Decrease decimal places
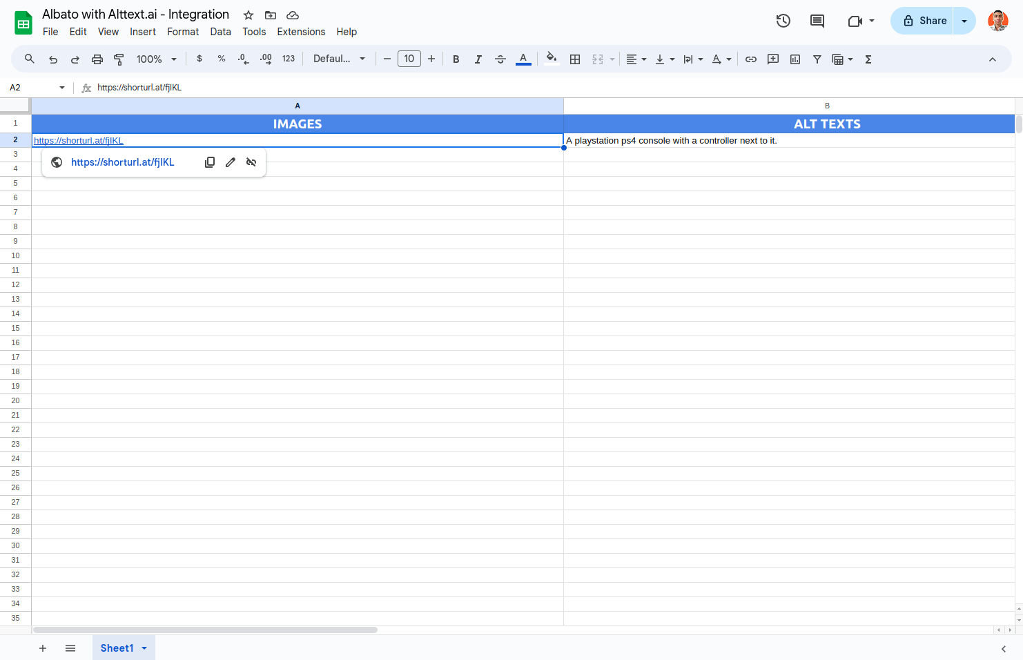This screenshot has width=1023, height=660. [x=243, y=59]
